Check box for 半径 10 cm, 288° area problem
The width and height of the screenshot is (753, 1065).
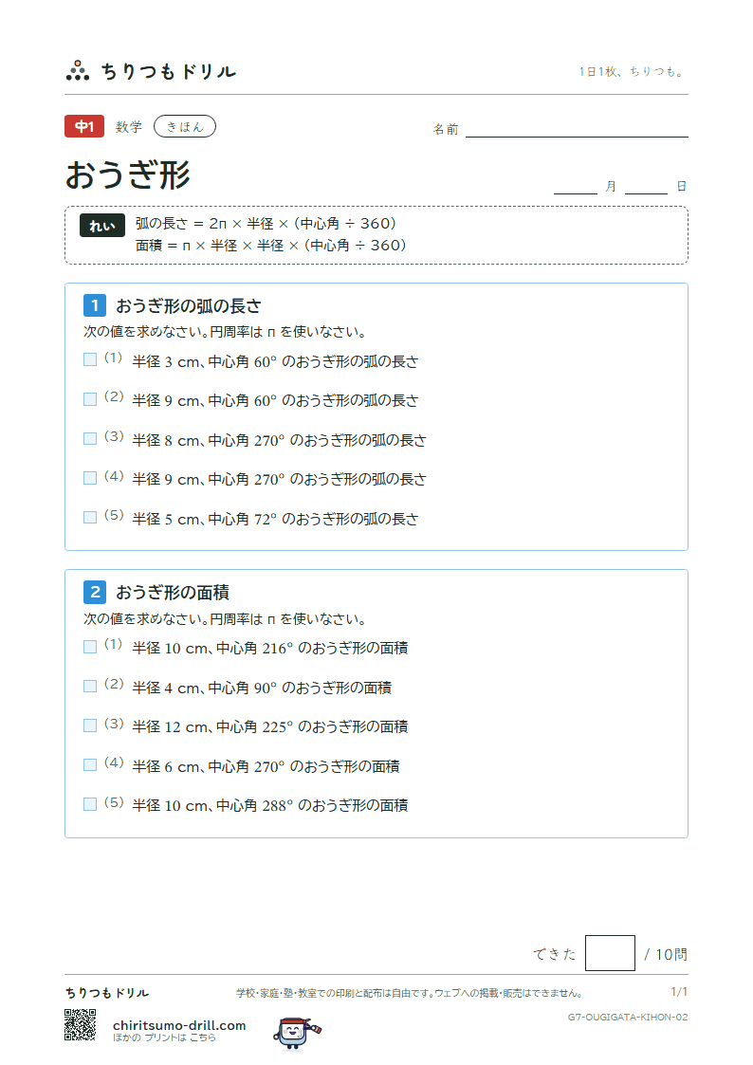tap(90, 804)
